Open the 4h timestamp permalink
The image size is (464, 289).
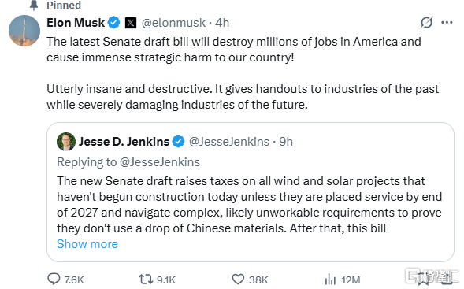pos(222,23)
